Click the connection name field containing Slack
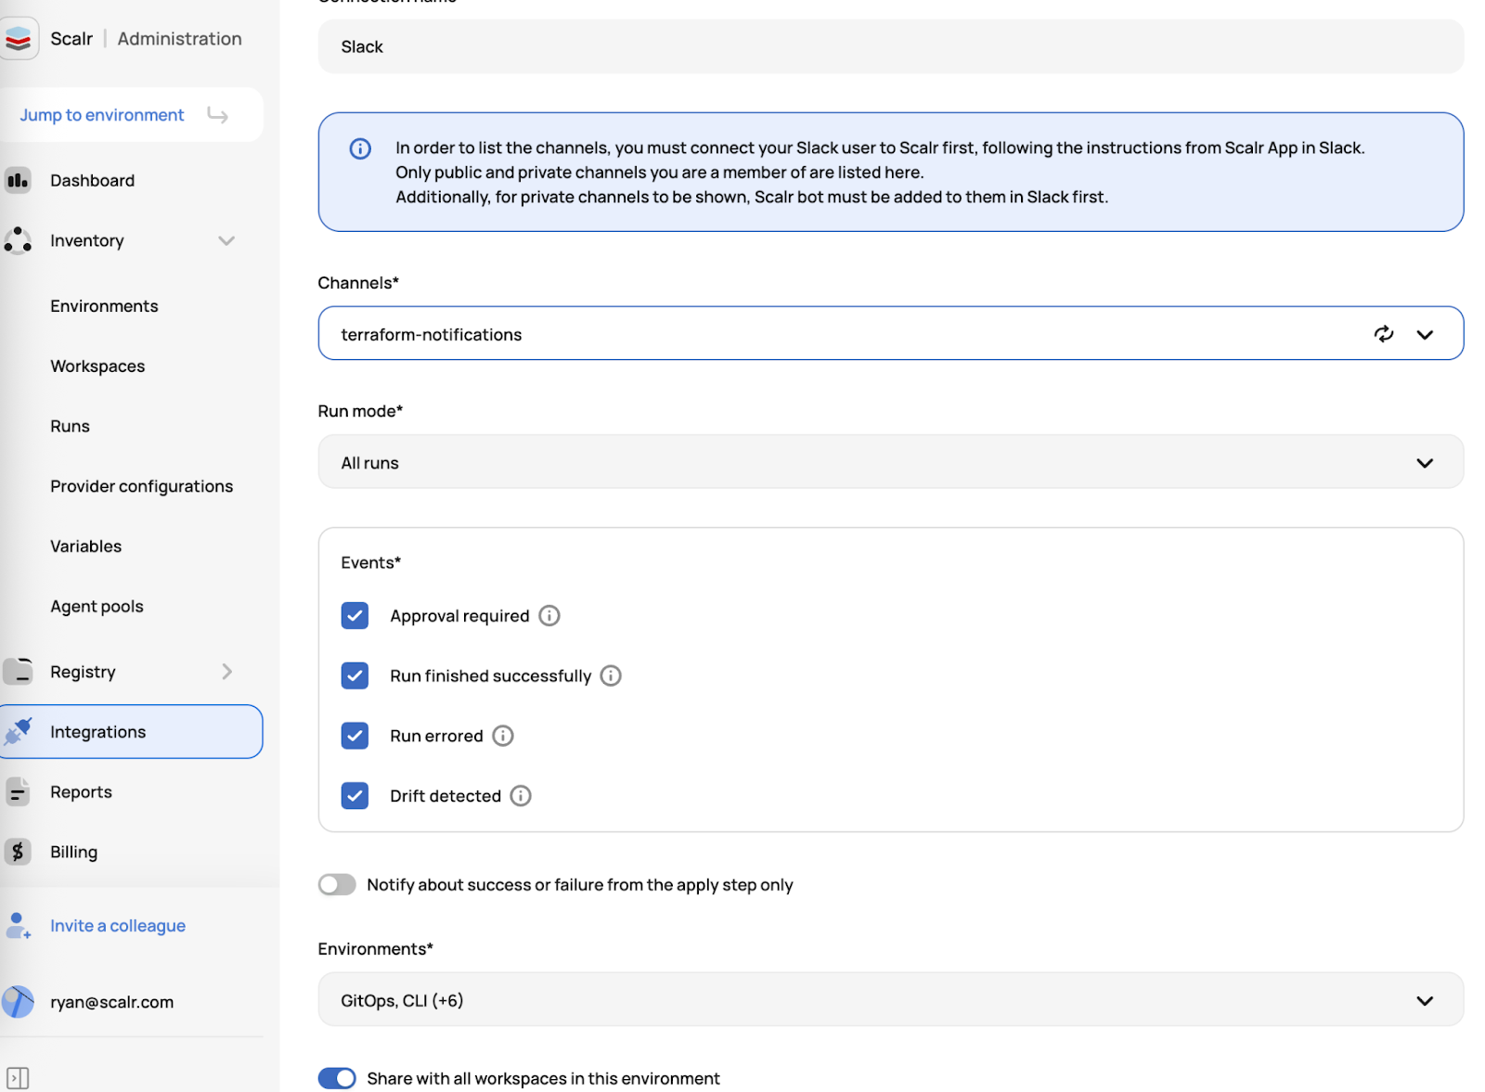Screen dimensions: 1485x1092 (890, 46)
